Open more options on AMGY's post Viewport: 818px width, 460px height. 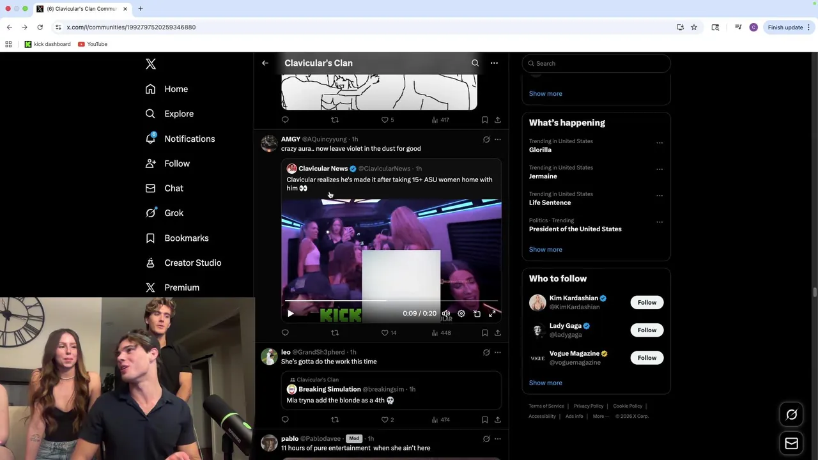pos(498,139)
